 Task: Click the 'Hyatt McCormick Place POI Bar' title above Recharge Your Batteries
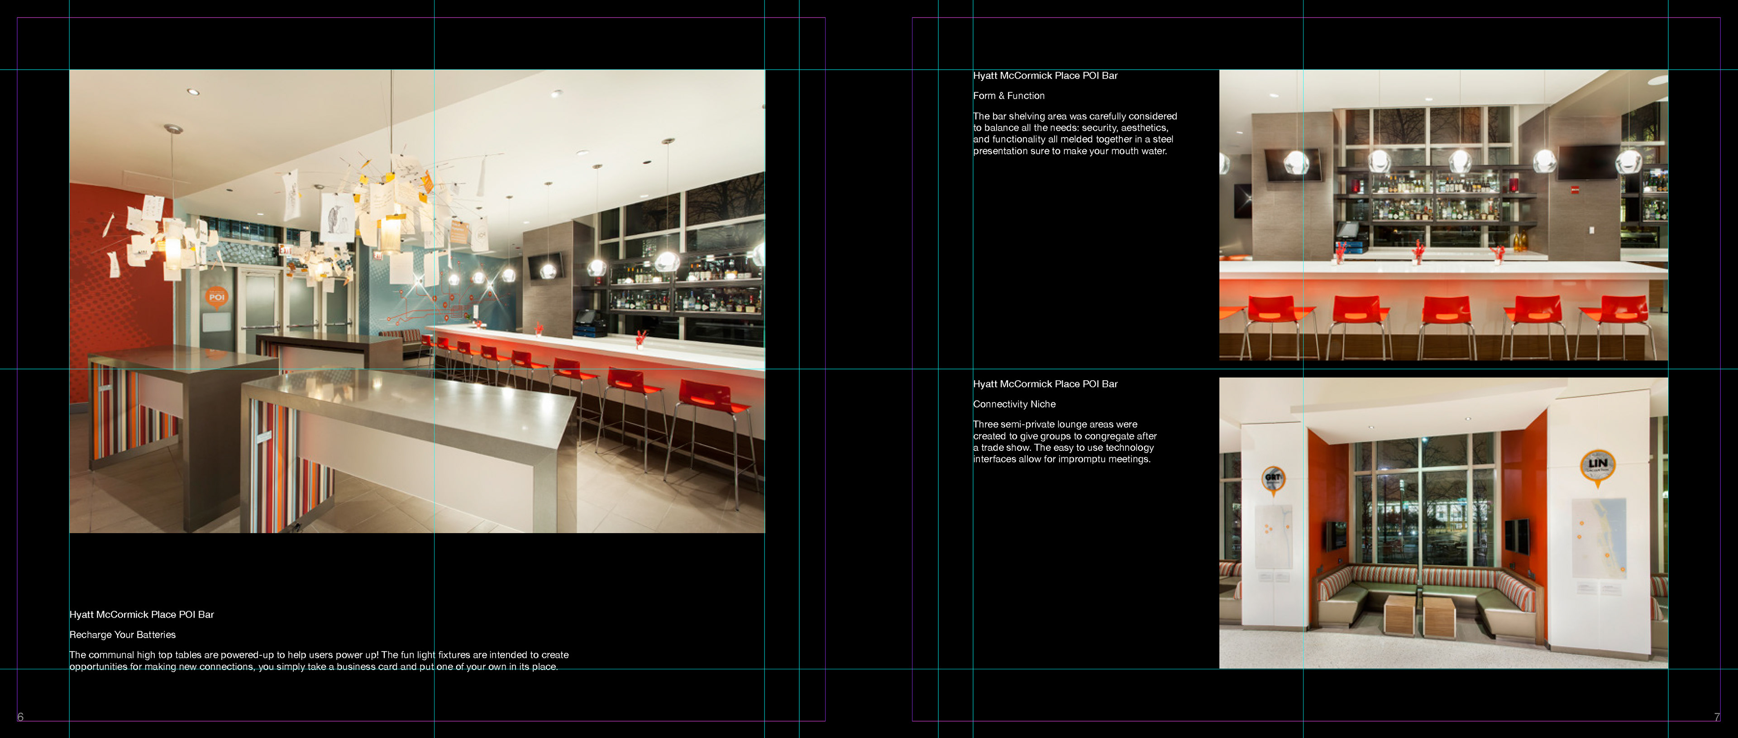pos(142,615)
